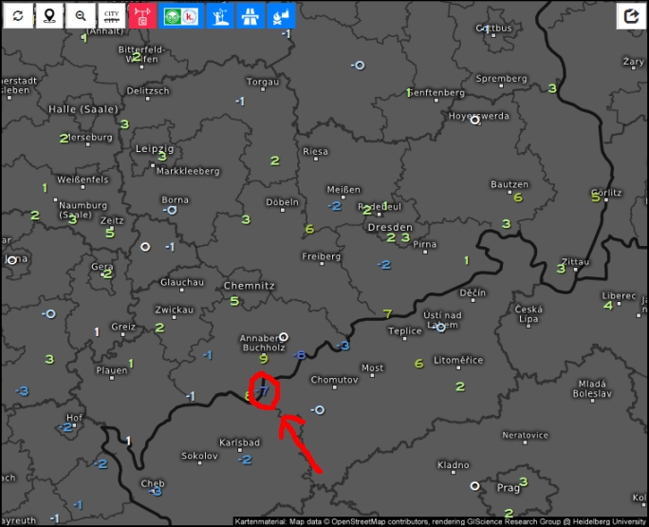This screenshot has height=527, width=649.
Task: Click the Prag city label
Action: click(x=508, y=488)
